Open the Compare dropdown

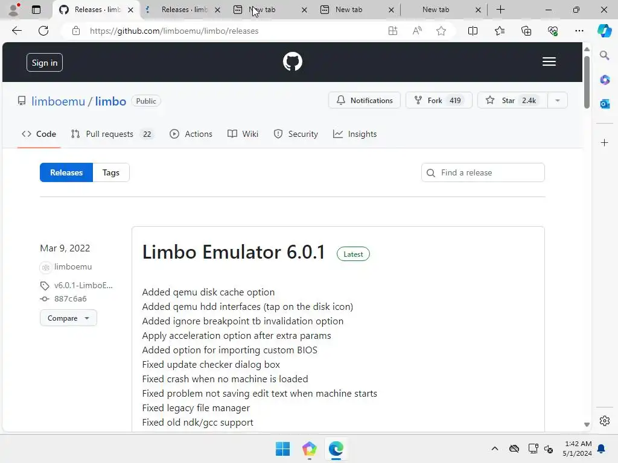click(68, 318)
